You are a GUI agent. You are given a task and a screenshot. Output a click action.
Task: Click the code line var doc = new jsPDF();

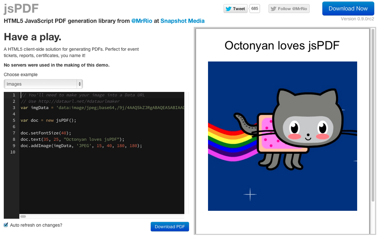click(48, 120)
